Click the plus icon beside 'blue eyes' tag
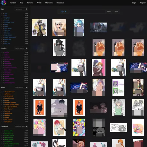Image resolution: width=147 pixels, height=147 pixels. (4, 33)
